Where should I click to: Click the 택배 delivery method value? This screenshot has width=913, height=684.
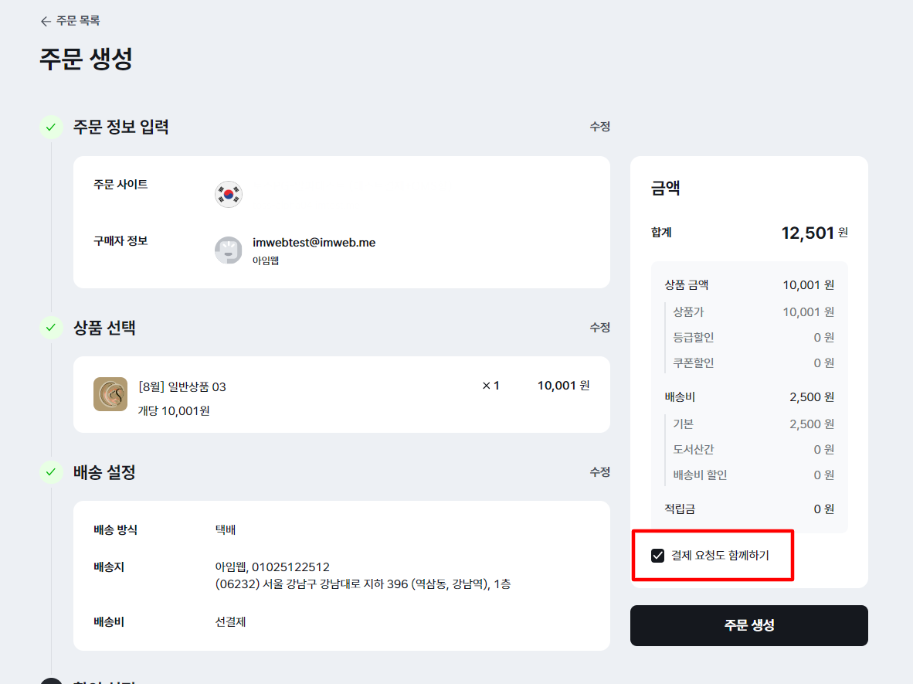(226, 530)
